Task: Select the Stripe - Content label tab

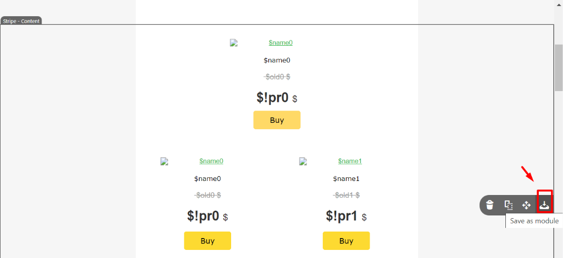Action: (x=21, y=21)
